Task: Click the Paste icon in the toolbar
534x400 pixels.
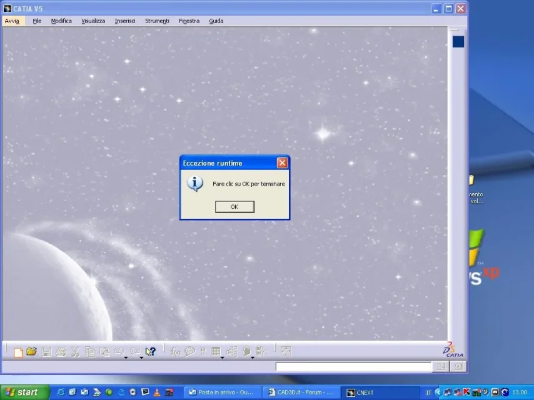Action: pyautogui.click(x=104, y=352)
